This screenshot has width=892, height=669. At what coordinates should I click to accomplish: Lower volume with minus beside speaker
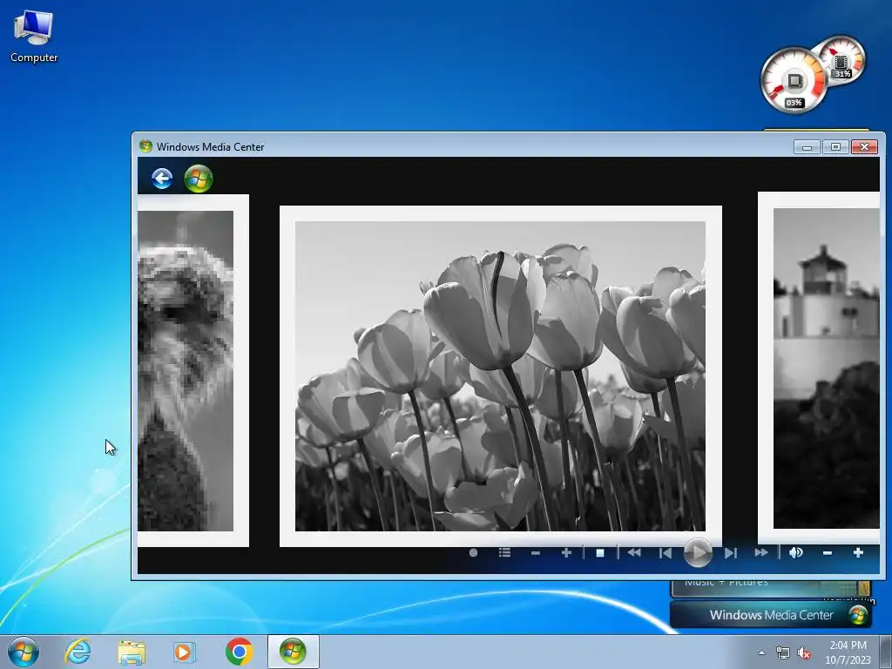[828, 553]
